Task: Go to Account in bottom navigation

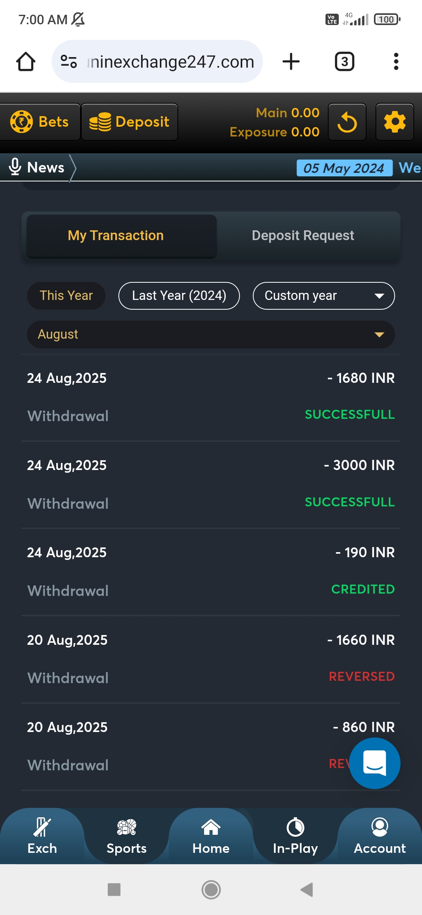Action: click(379, 836)
